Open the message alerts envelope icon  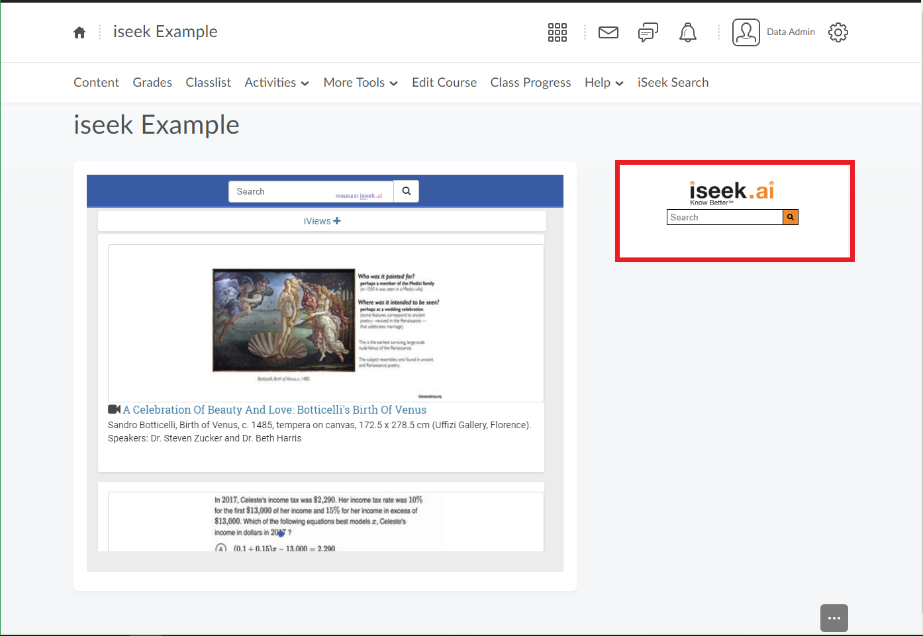point(608,32)
